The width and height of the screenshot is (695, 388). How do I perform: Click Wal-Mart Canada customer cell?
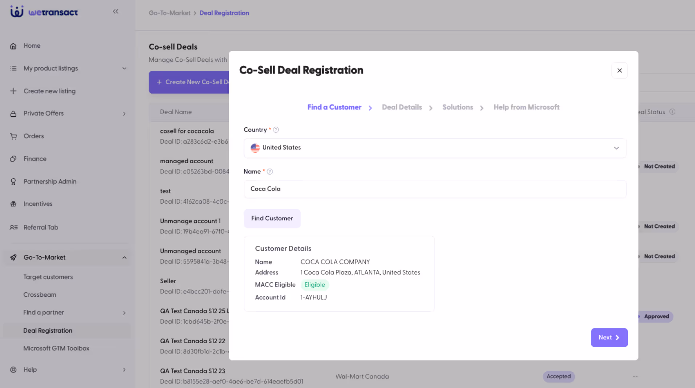362,376
